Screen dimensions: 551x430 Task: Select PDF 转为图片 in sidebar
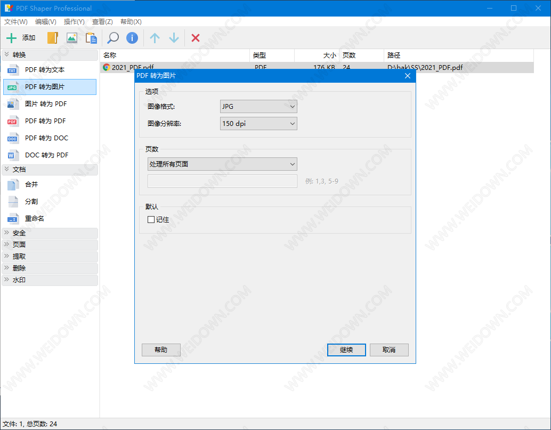pyautogui.click(x=50, y=87)
